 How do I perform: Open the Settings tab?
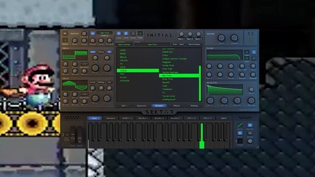194,106
